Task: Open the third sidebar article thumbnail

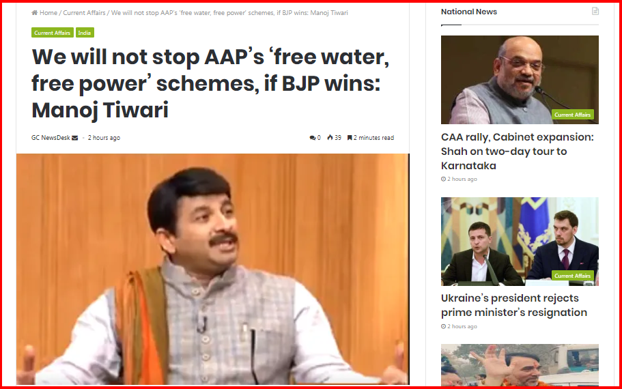Action: click(x=520, y=365)
